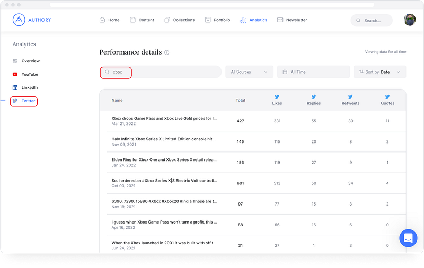Select Twitter analytics link

(x=24, y=101)
